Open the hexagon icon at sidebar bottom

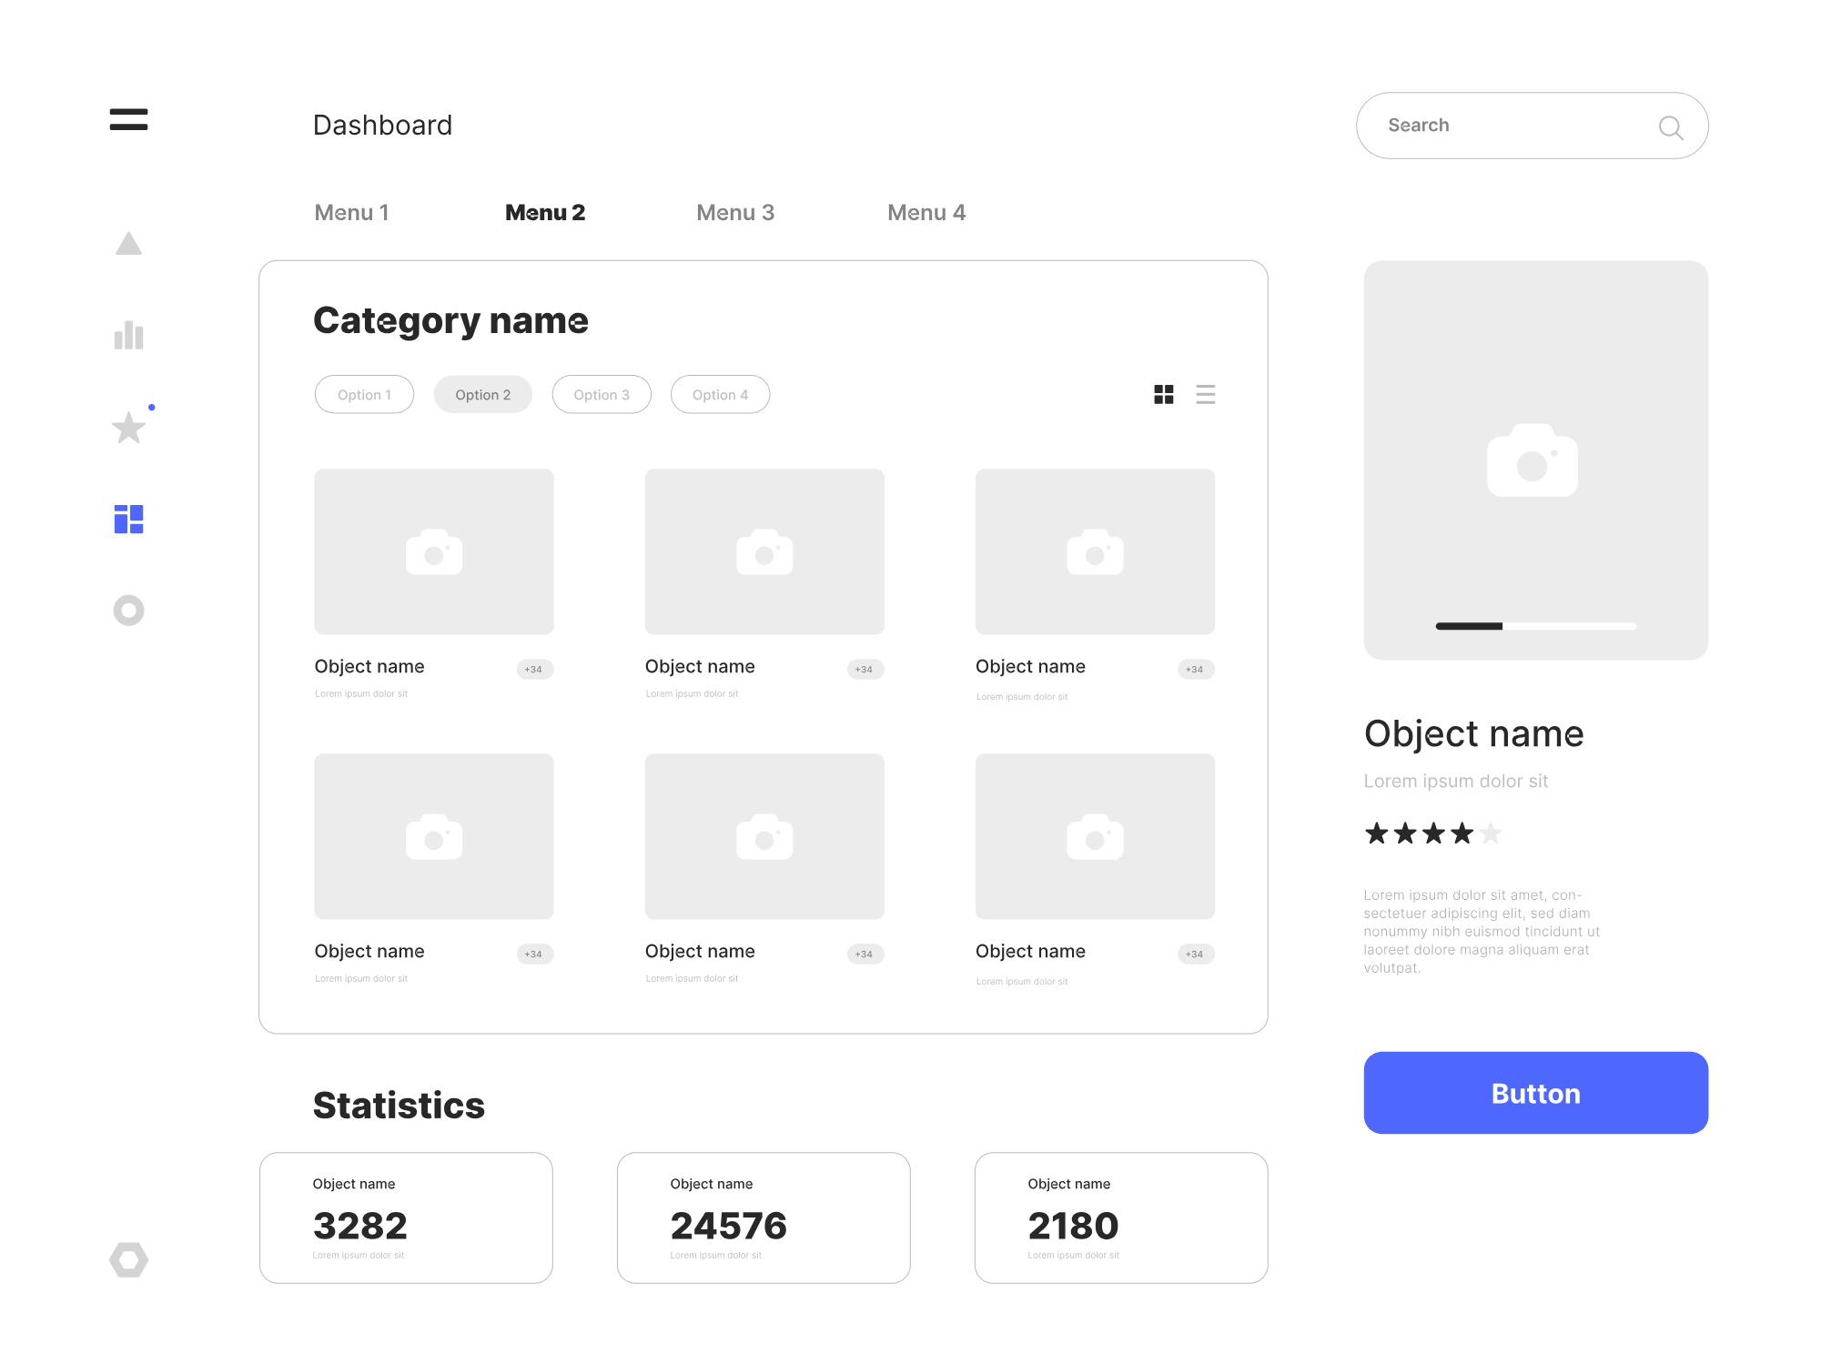coord(128,1259)
